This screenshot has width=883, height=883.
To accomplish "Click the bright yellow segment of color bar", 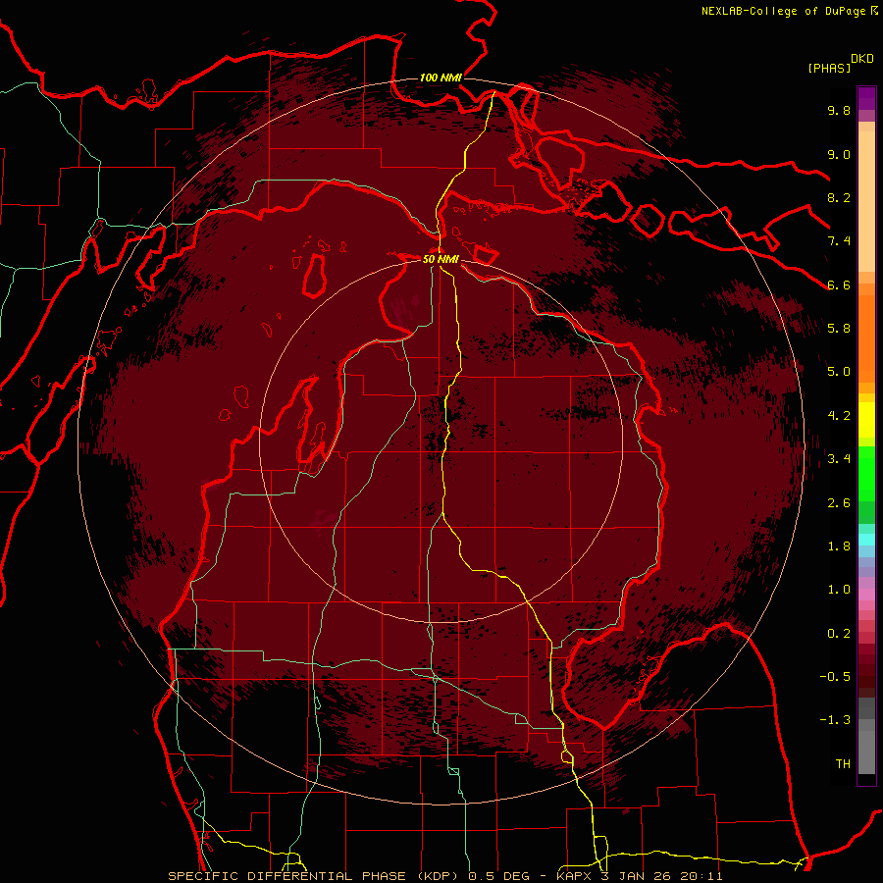I will tap(866, 420).
